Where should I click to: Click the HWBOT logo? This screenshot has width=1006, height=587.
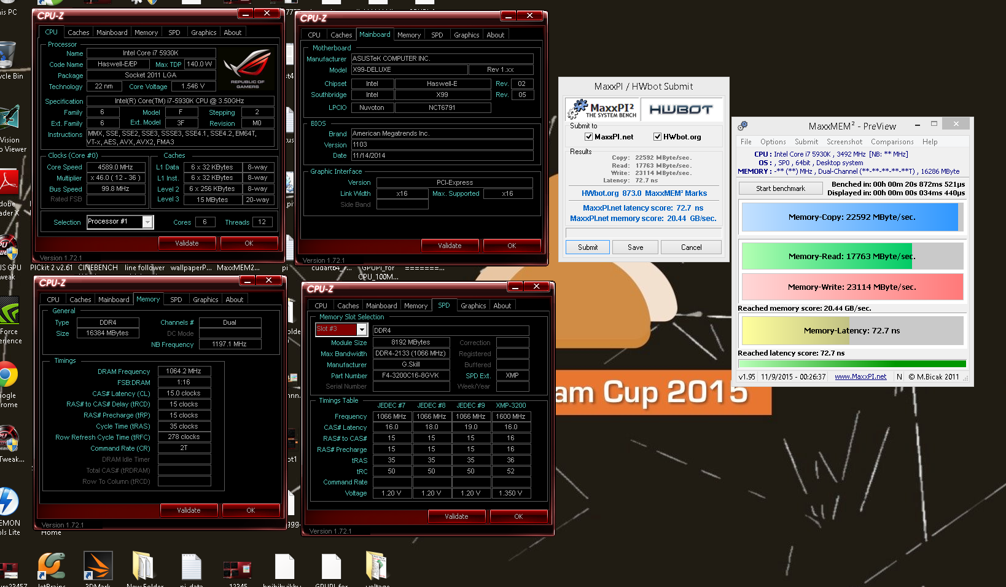point(680,110)
